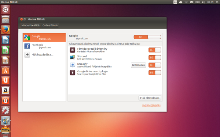Click the Shotwell label text

point(82,56)
